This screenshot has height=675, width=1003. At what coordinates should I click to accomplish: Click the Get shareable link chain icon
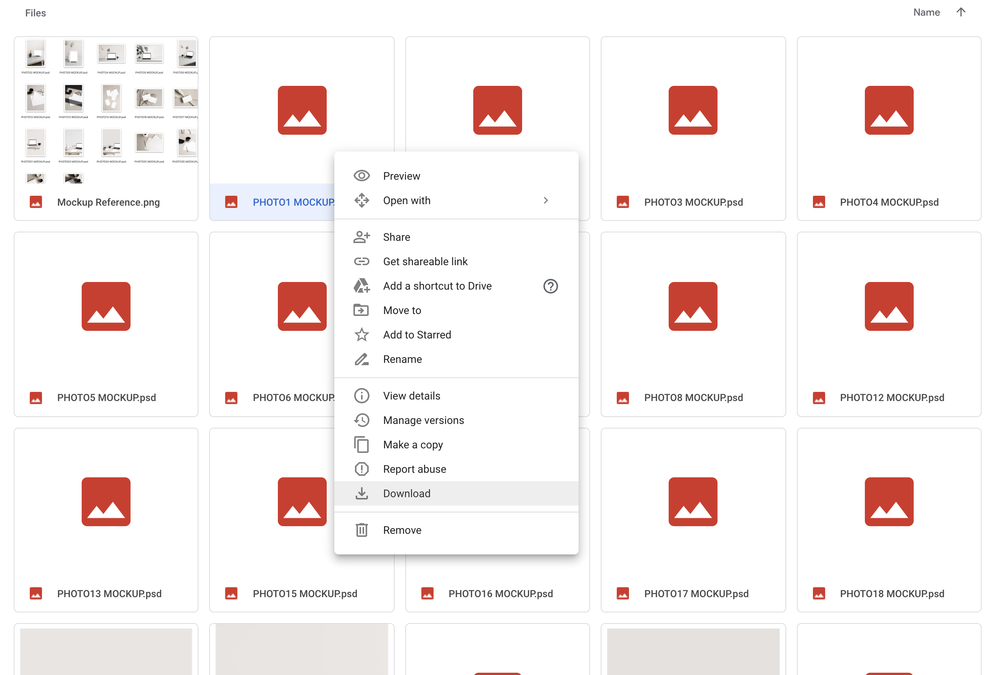[x=361, y=261]
